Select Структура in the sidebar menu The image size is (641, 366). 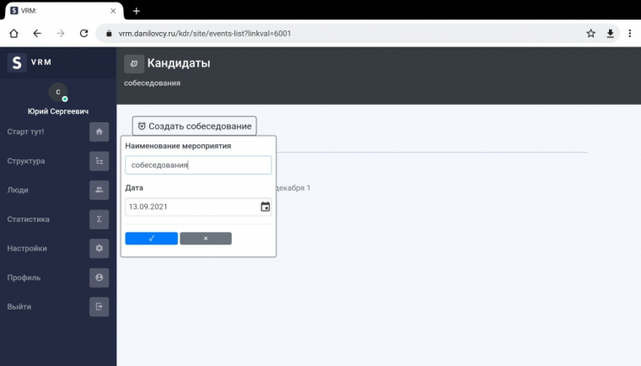[26, 161]
